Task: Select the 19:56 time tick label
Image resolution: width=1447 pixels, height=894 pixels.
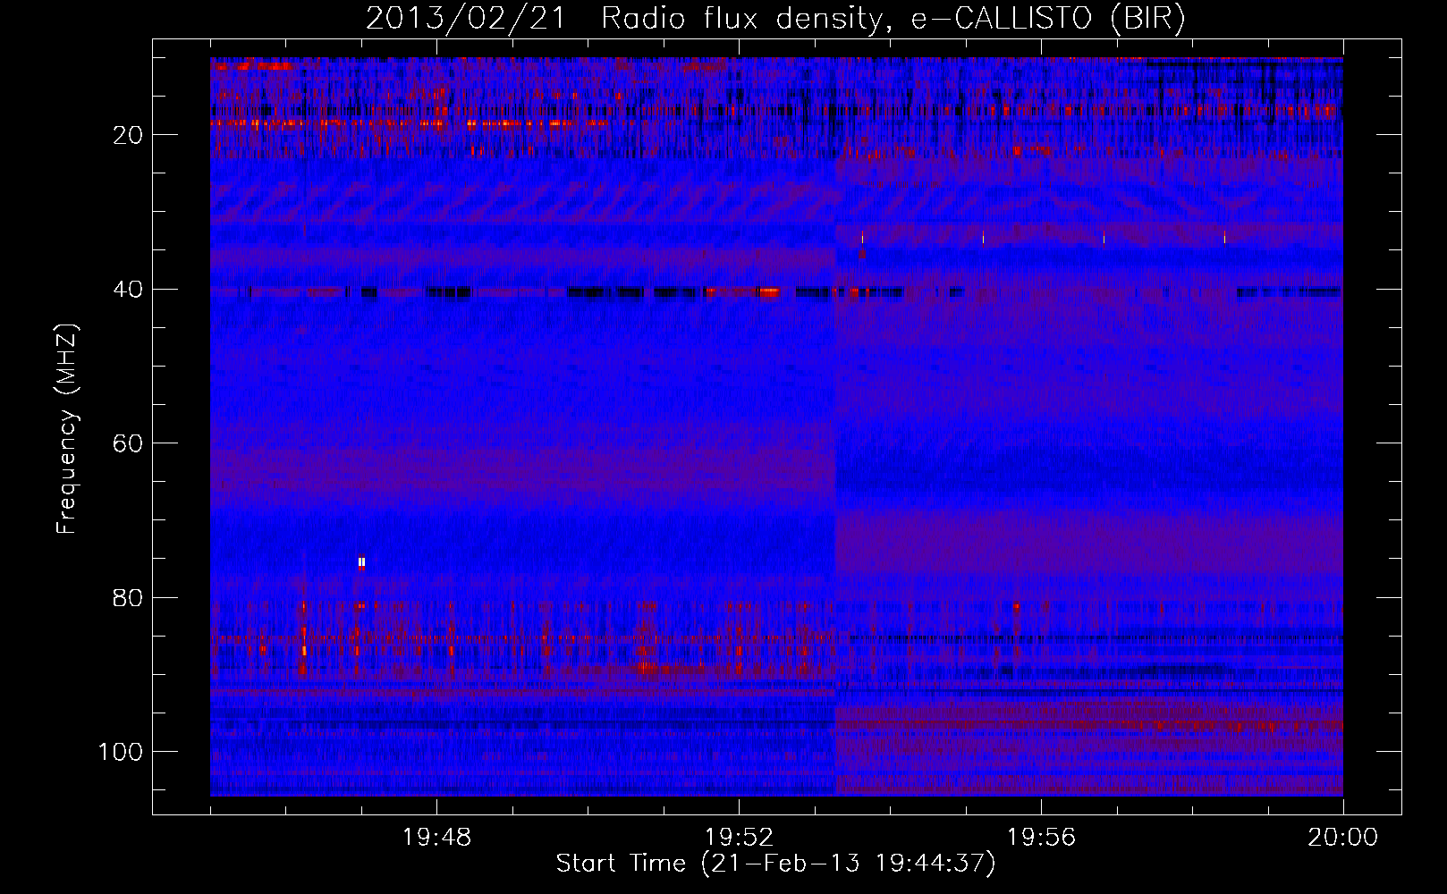Action: pos(1041,838)
